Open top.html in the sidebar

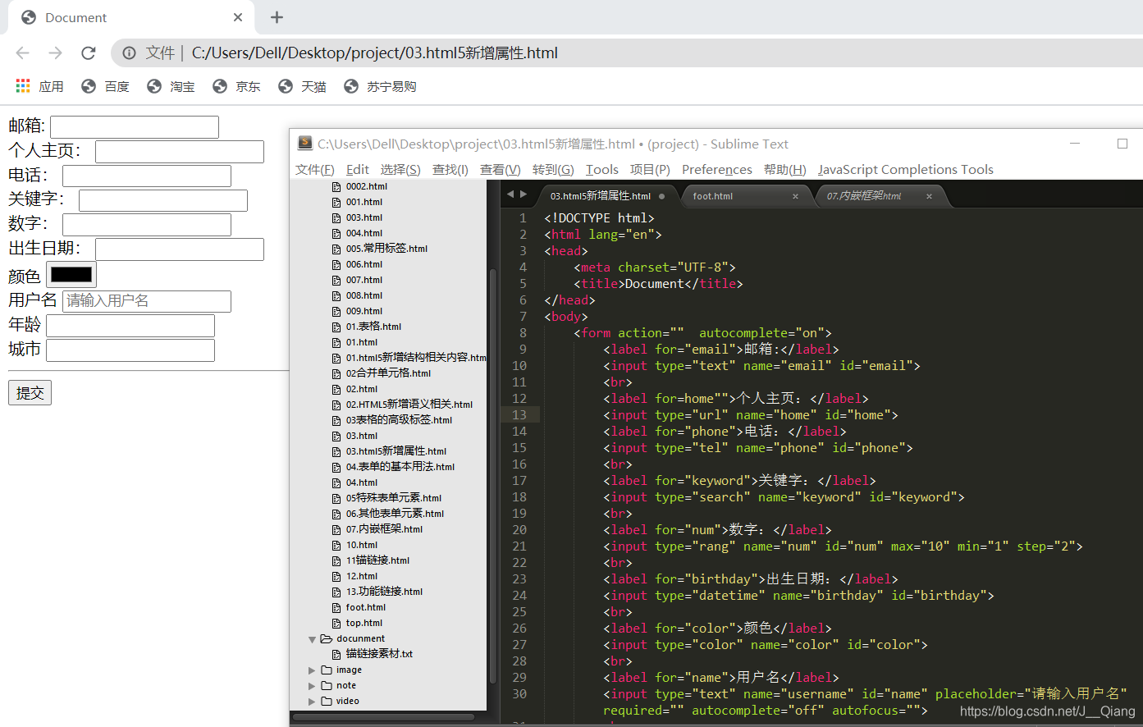click(x=364, y=624)
